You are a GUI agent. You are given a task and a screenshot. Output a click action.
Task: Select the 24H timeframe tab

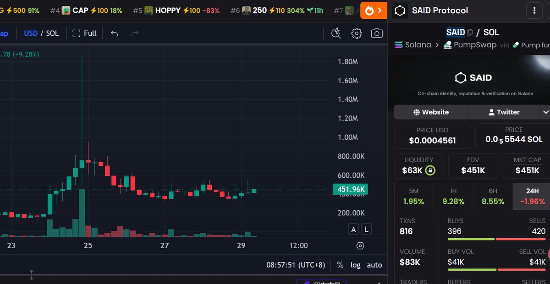[x=532, y=197]
